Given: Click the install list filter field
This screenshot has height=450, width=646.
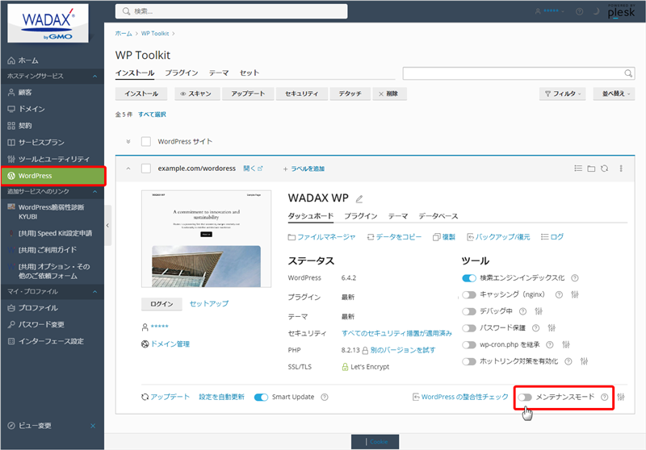Looking at the screenshot, I should click(x=518, y=73).
